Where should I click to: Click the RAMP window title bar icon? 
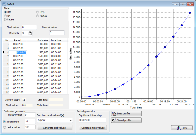(3, 3)
